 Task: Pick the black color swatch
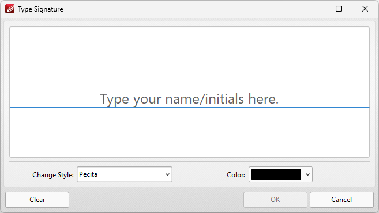point(276,174)
